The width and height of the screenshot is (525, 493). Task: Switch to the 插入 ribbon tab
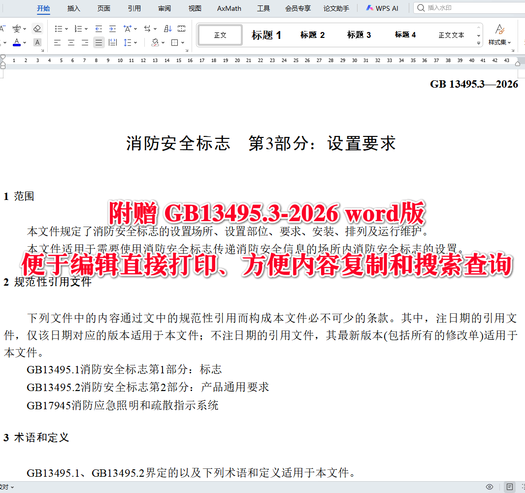[x=73, y=8]
